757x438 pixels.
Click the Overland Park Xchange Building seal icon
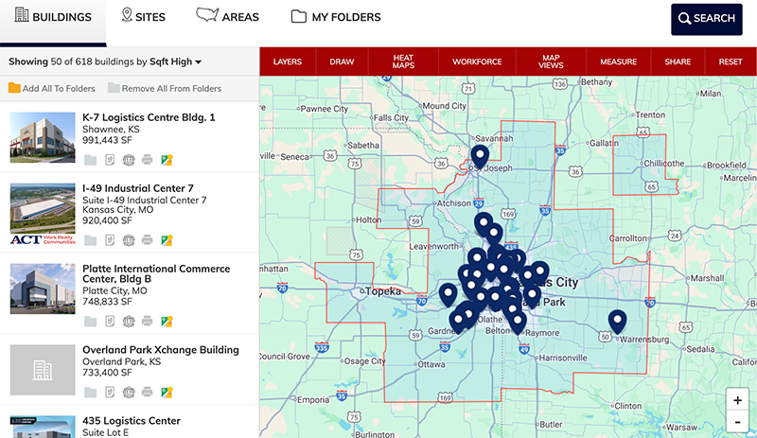129,393
